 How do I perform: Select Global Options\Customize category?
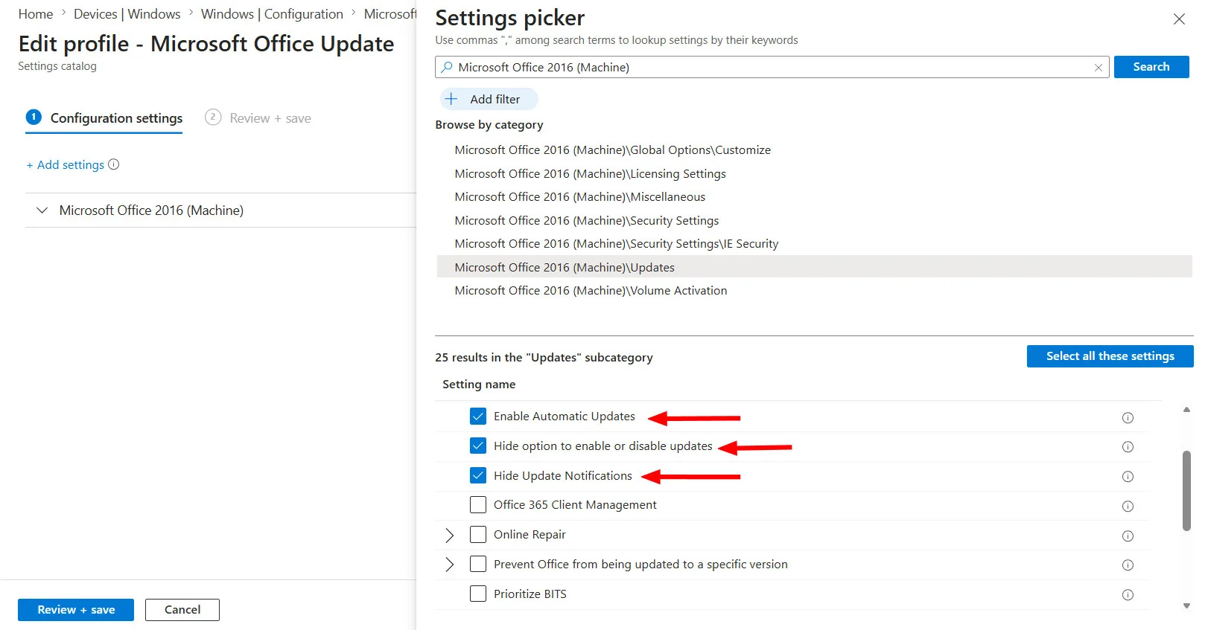coord(613,150)
